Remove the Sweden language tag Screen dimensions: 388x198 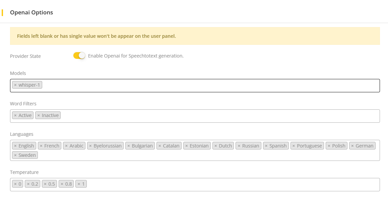(15, 156)
